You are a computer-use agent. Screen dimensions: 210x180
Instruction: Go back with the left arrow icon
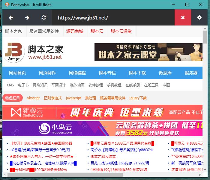[x=11, y=17]
